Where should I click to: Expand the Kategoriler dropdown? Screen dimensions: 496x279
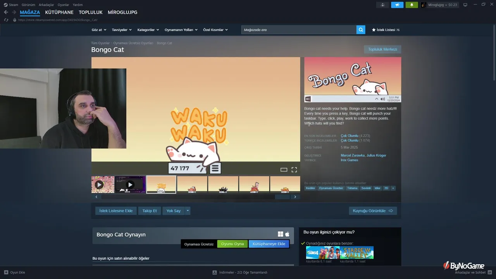pos(148,30)
